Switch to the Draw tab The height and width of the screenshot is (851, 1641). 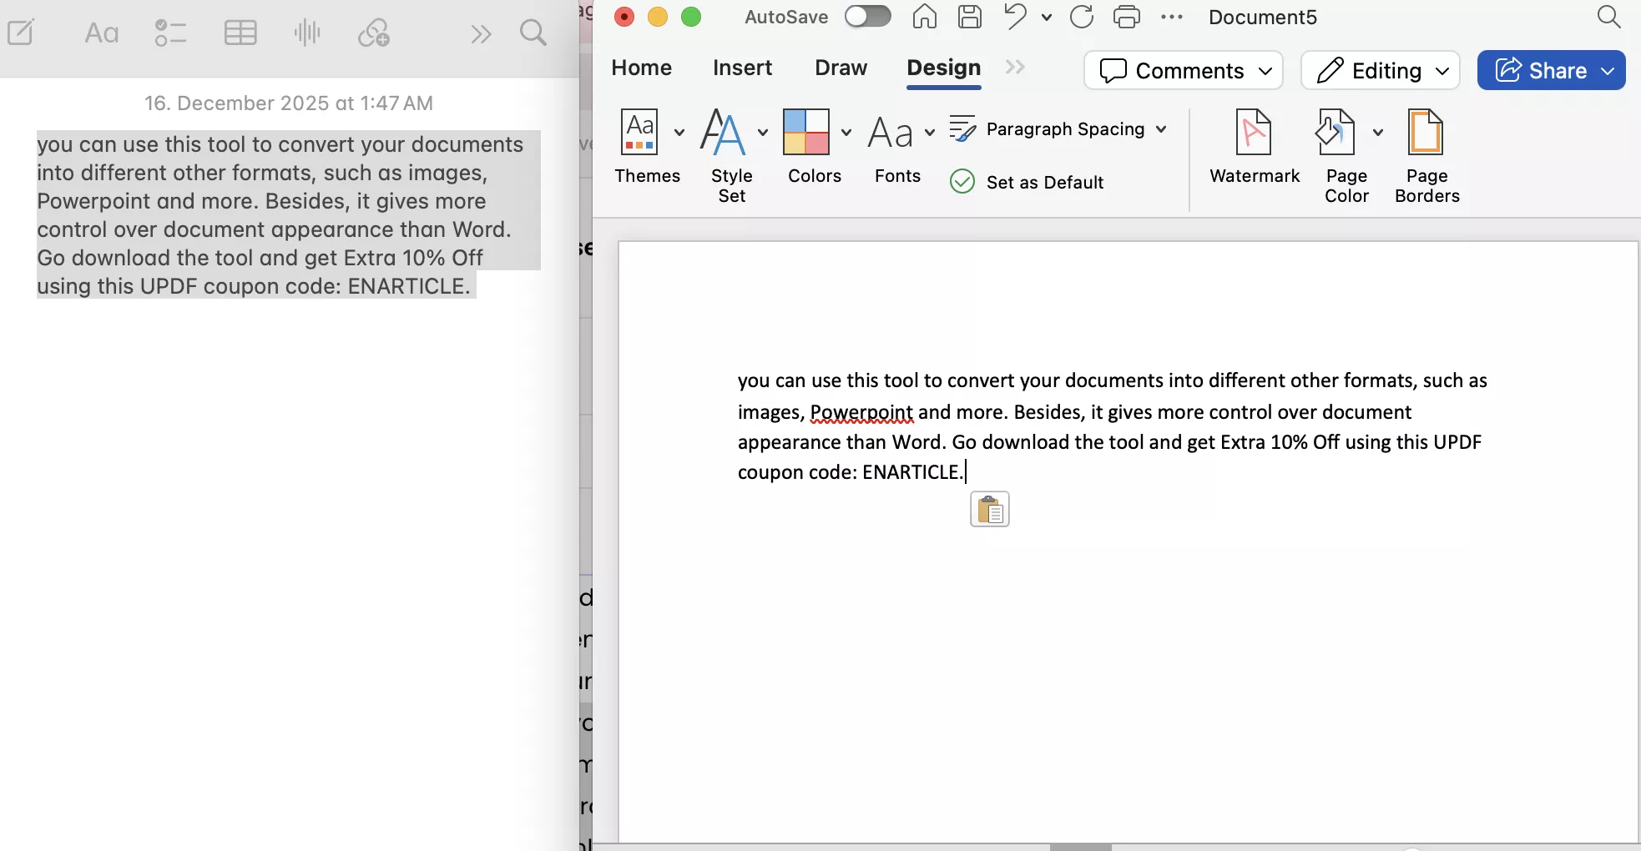pyautogui.click(x=841, y=68)
